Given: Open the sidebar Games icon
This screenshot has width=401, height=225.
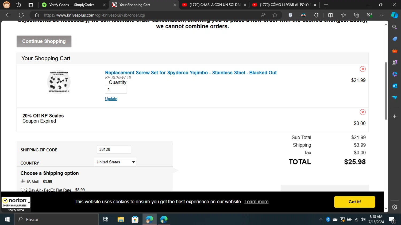Looking at the screenshot, I should [x=395, y=62].
